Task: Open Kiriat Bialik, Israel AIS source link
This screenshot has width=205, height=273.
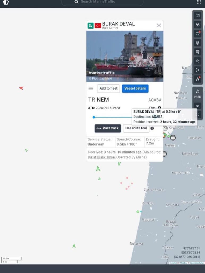Action: point(102,157)
